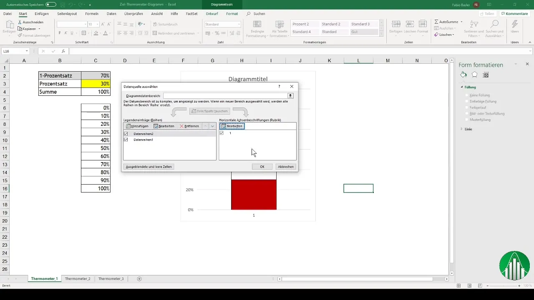The height and width of the screenshot is (300, 534).
Task: Click the Entfernen button
Action: [189, 126]
